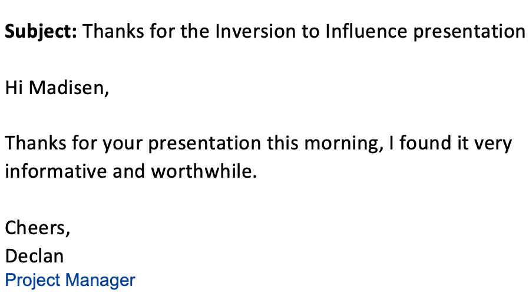Screen dimensions: 529x306
Task: Click "presentation" at the end of the subject line
Action: pyautogui.click(x=470, y=32)
